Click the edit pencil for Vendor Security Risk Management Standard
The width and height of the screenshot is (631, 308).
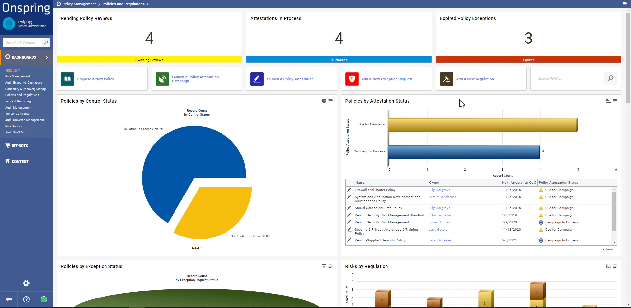coord(349,215)
